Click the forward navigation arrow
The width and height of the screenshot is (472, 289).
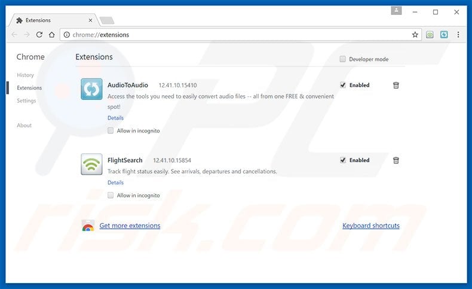click(x=27, y=35)
